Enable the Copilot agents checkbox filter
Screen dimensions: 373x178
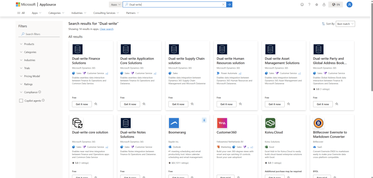21,100
